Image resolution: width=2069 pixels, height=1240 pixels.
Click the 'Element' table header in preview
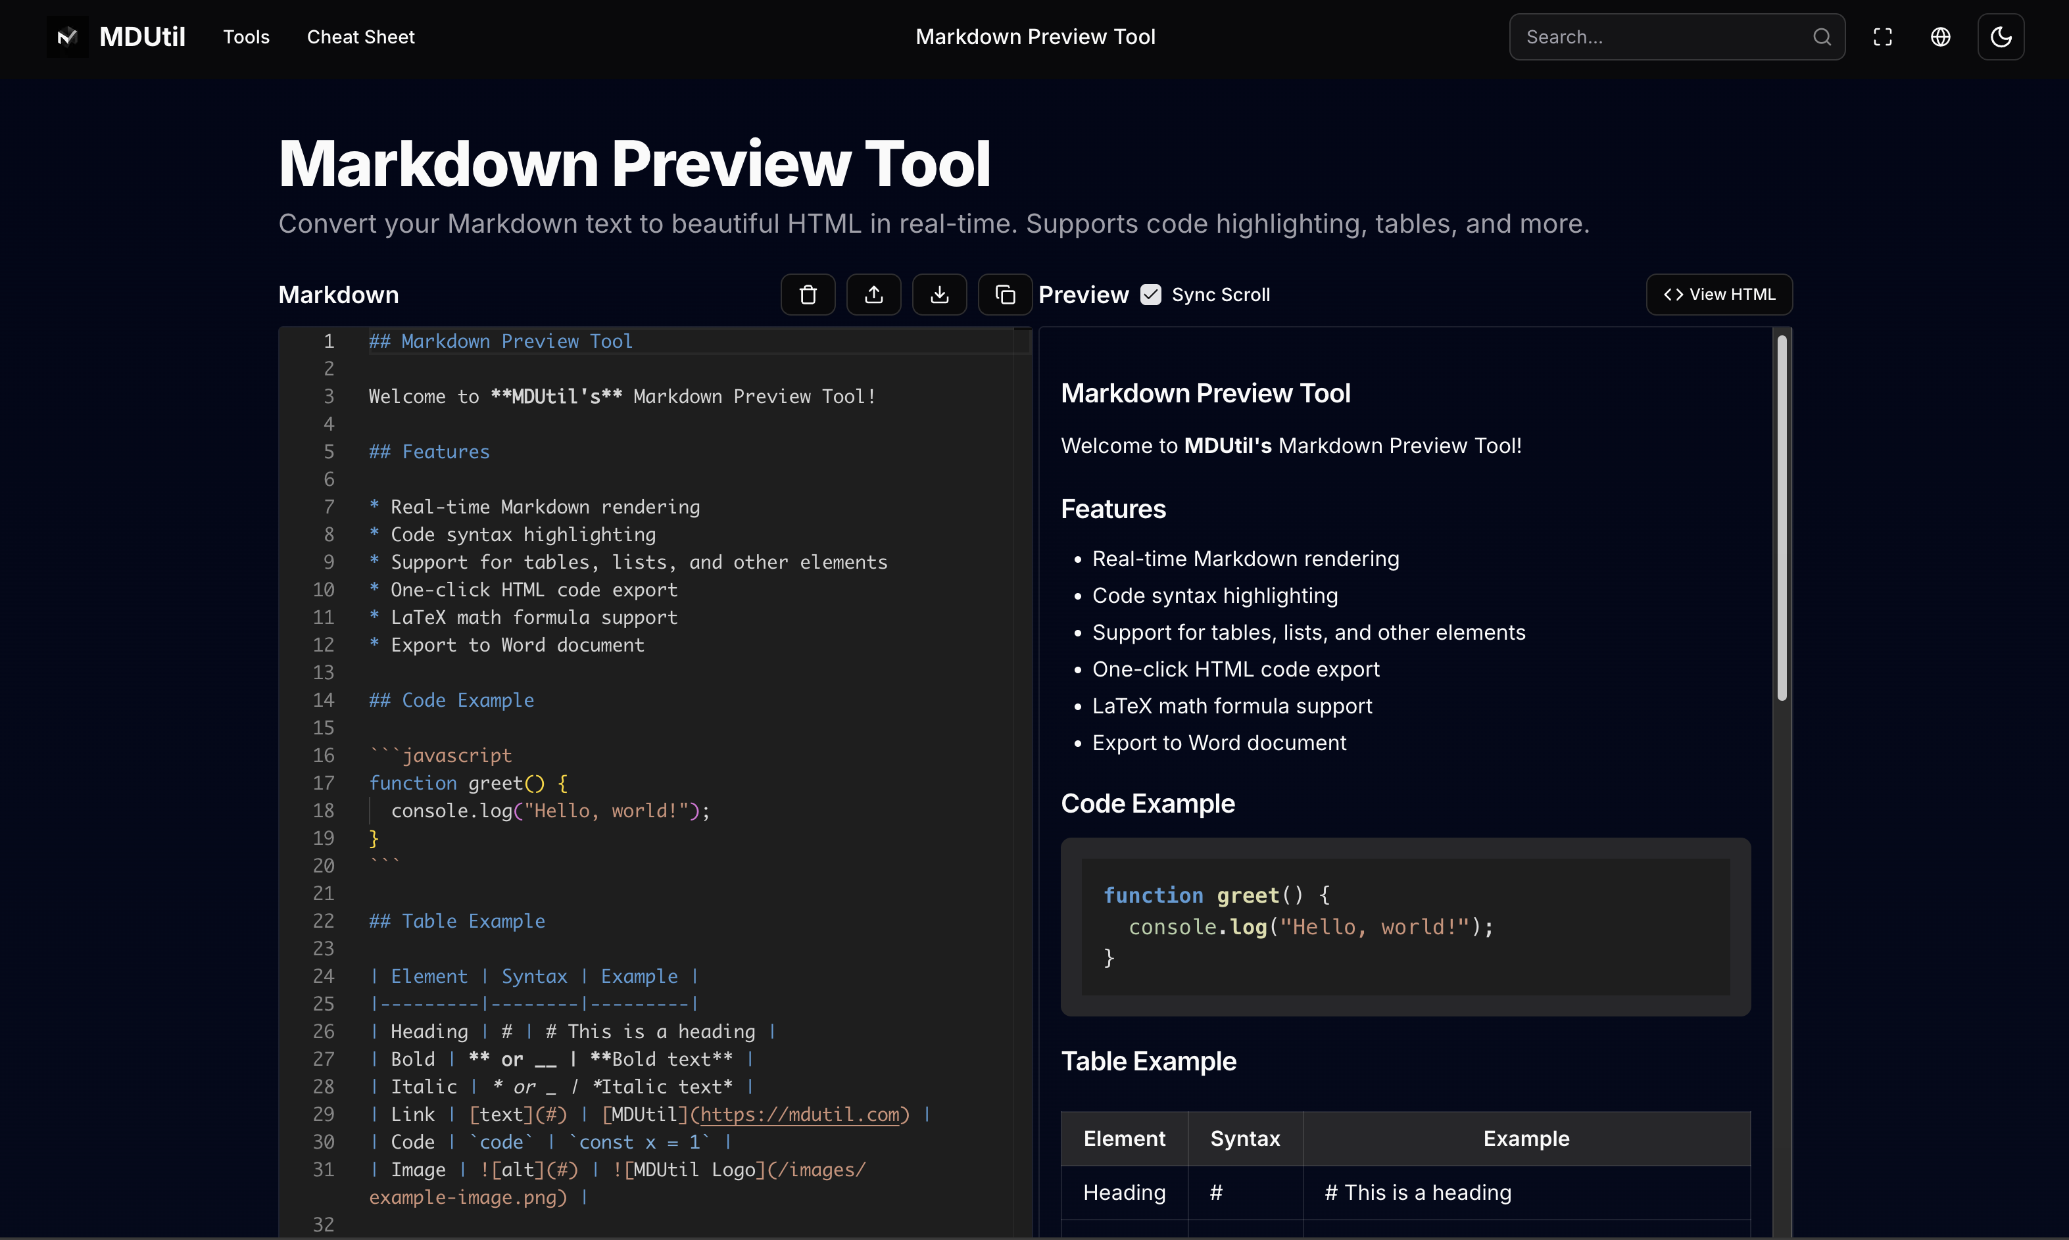point(1124,1138)
